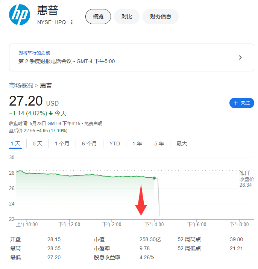This screenshot has width=258, height=269.
Task: Click the 52 周低点 value 21.21
Action: pyautogui.click(x=236, y=248)
